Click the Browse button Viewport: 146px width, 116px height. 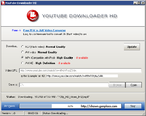[117, 85]
